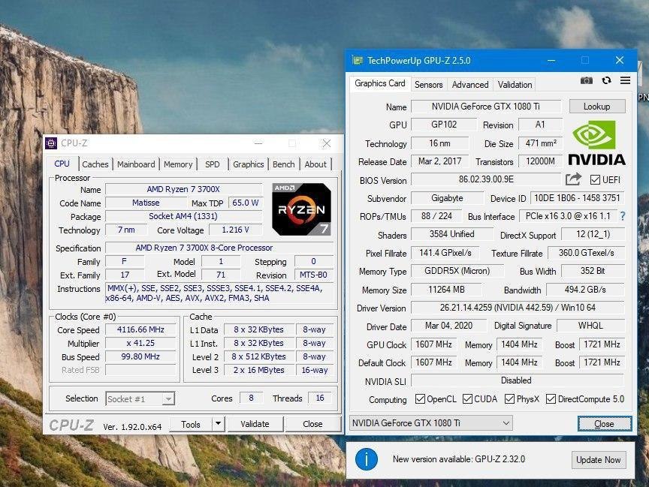Viewport: 649px width, 487px height.
Task: Open the GPU-Z hamburger menu
Action: coord(626,80)
